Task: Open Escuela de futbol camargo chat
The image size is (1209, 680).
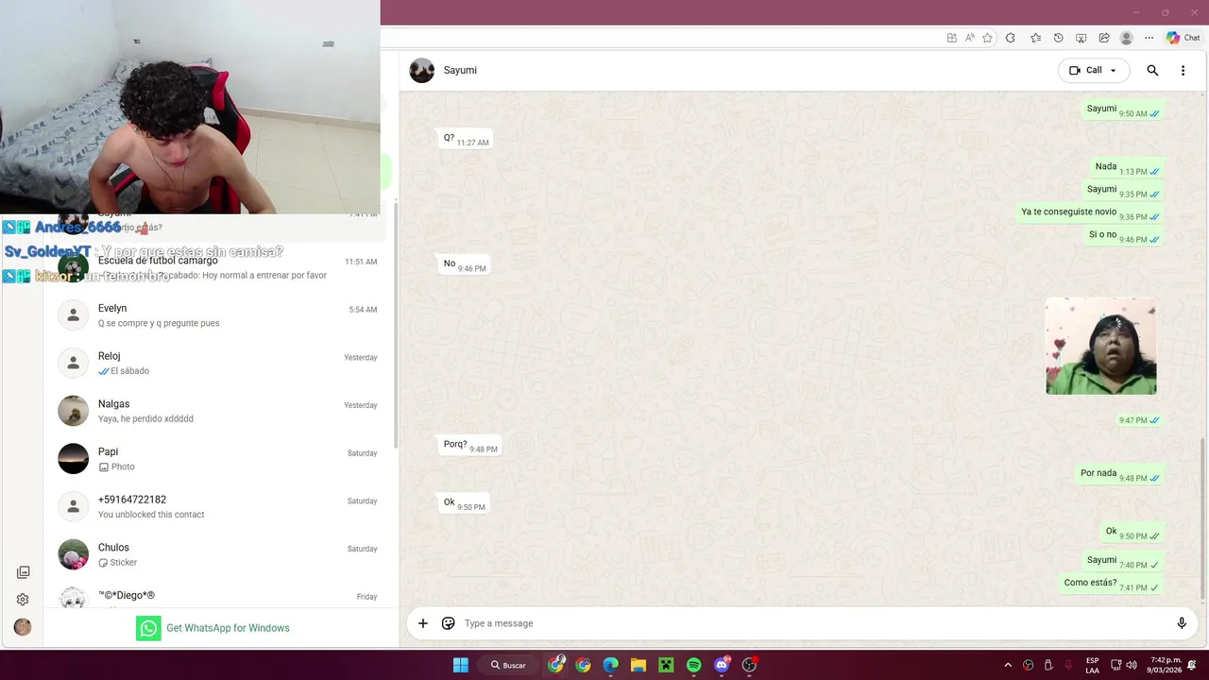Action: click(x=217, y=268)
